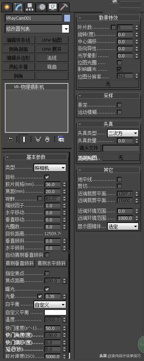Click the UVW 贴图 button

[52, 40]
